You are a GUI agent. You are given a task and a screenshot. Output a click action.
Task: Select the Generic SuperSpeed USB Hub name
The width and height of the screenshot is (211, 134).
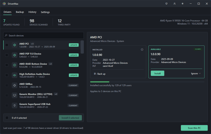tap(35, 104)
